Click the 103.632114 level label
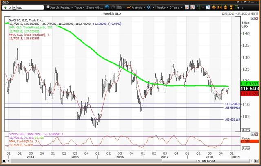The height and width of the screenshot is (166, 261). (232, 120)
